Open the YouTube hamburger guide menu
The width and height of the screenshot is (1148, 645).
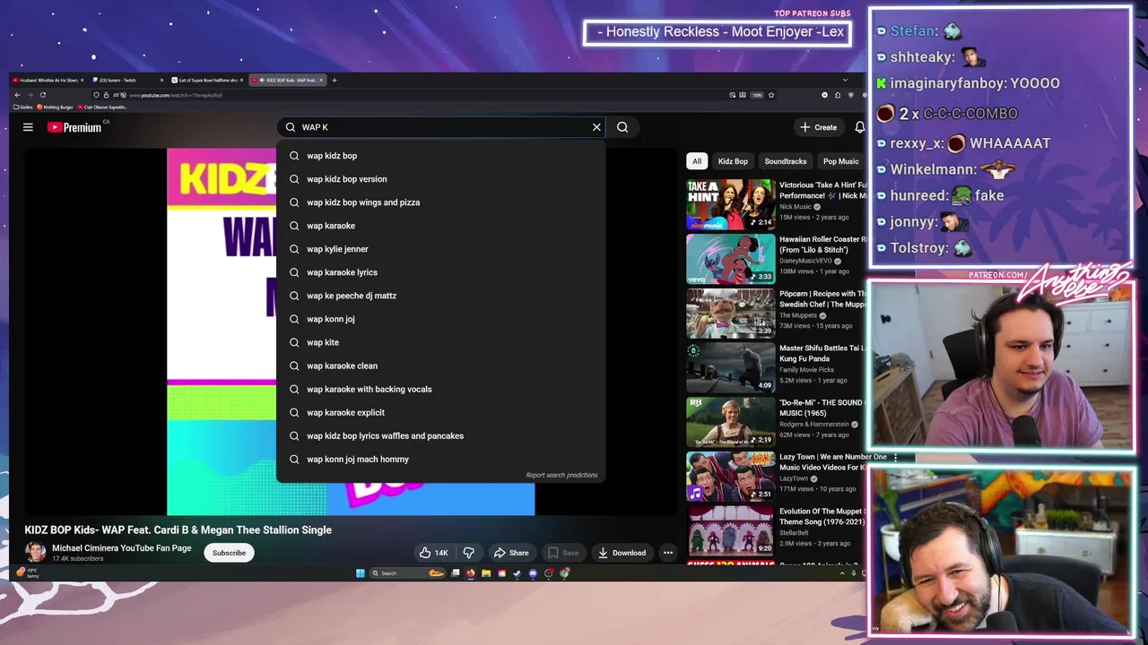coord(28,127)
